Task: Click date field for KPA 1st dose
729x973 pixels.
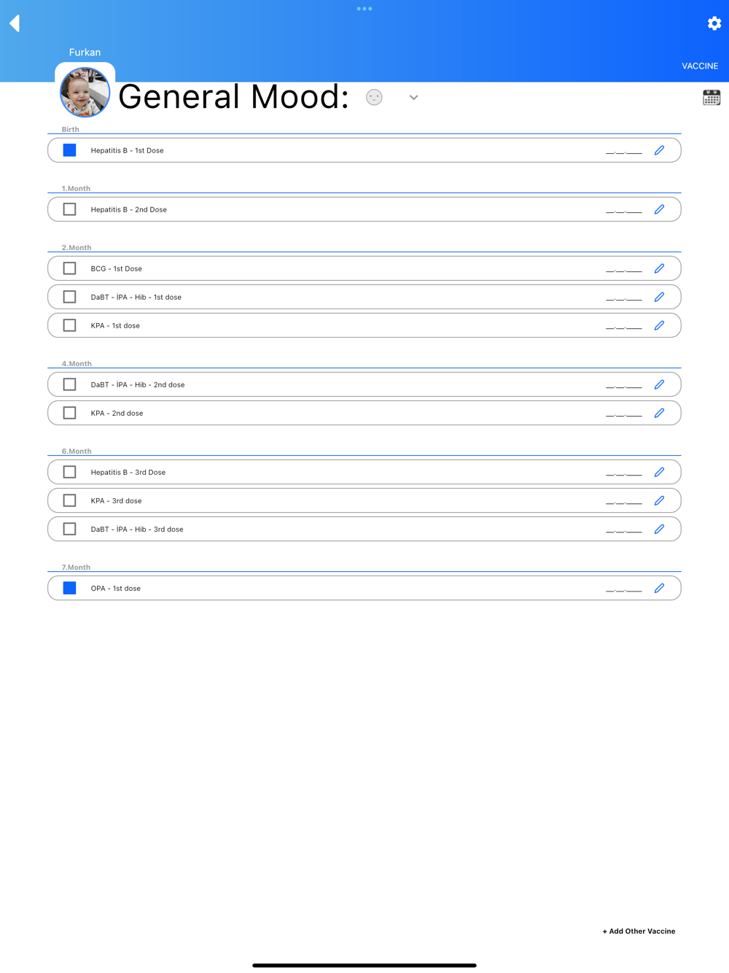Action: click(623, 326)
